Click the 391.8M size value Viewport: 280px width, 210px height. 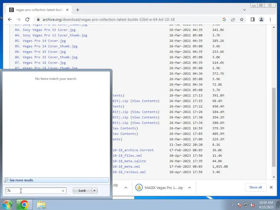point(218,95)
